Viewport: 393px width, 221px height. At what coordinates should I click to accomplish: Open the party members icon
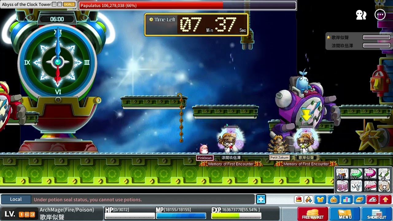coord(361,15)
